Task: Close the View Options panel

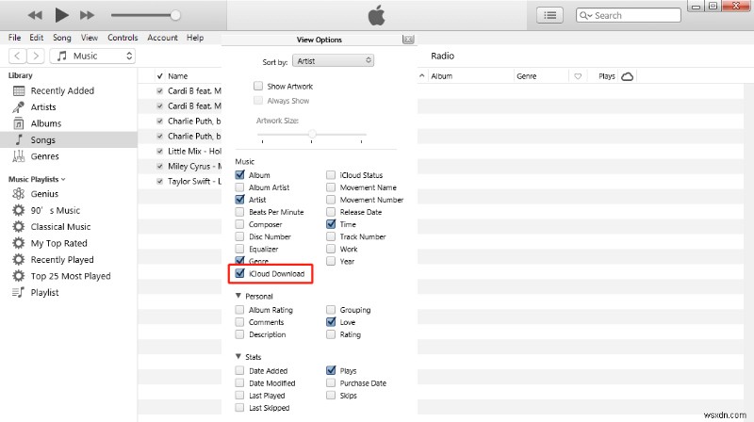Action: [408, 40]
